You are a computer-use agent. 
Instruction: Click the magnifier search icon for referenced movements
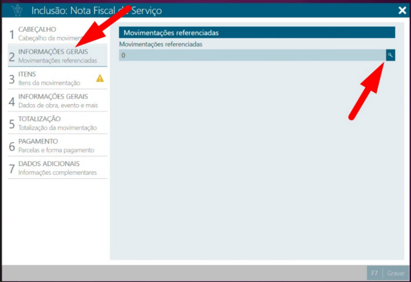tap(390, 55)
